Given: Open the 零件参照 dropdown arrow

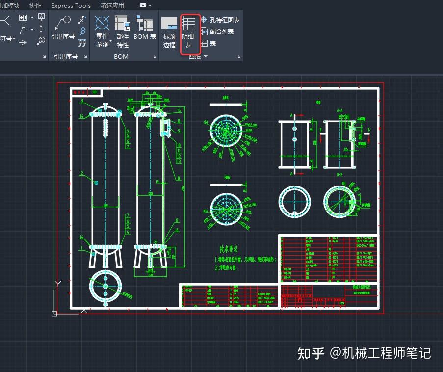Looking at the screenshot, I should (x=111, y=41).
